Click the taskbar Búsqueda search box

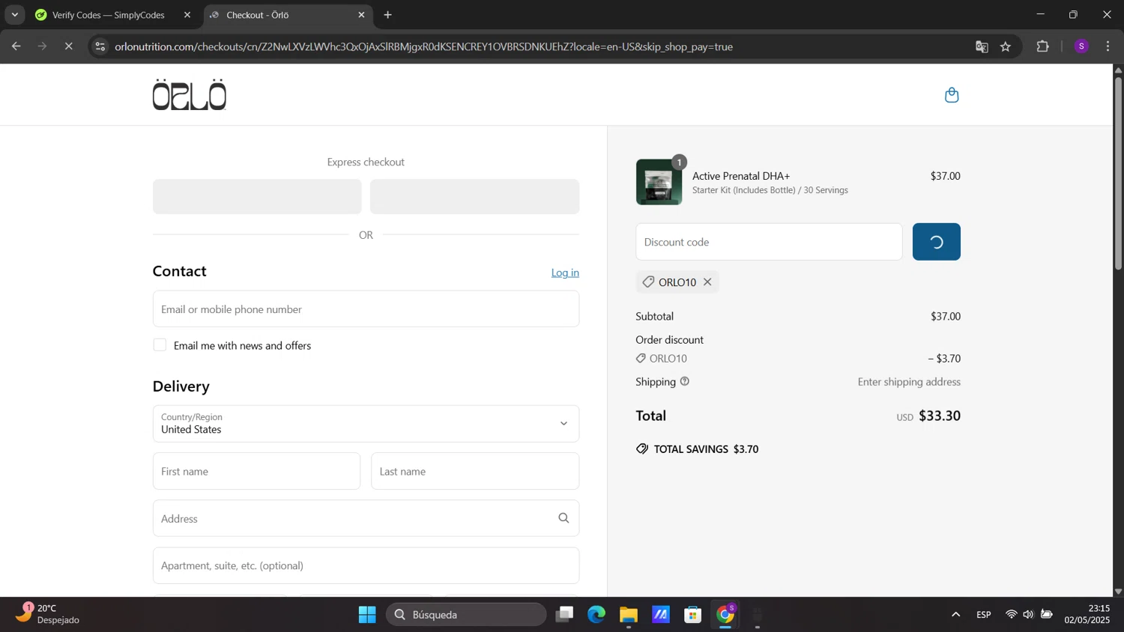point(466,615)
